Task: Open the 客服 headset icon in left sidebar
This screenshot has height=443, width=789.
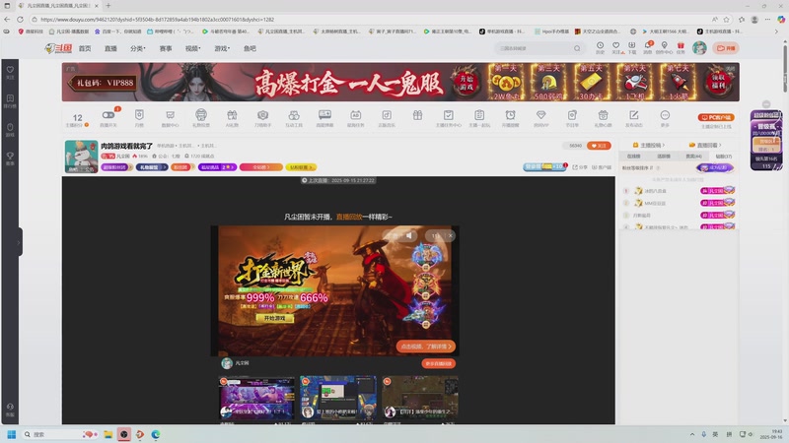Action: click(10, 410)
